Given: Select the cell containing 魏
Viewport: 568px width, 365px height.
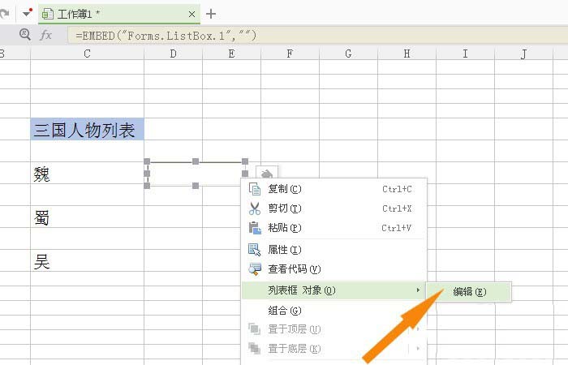Looking at the screenshot, I should click(87, 174).
